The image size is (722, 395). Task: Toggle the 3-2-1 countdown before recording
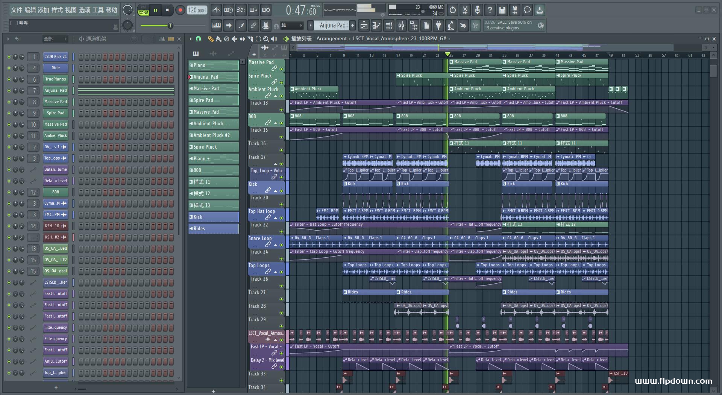pyautogui.click(x=241, y=10)
